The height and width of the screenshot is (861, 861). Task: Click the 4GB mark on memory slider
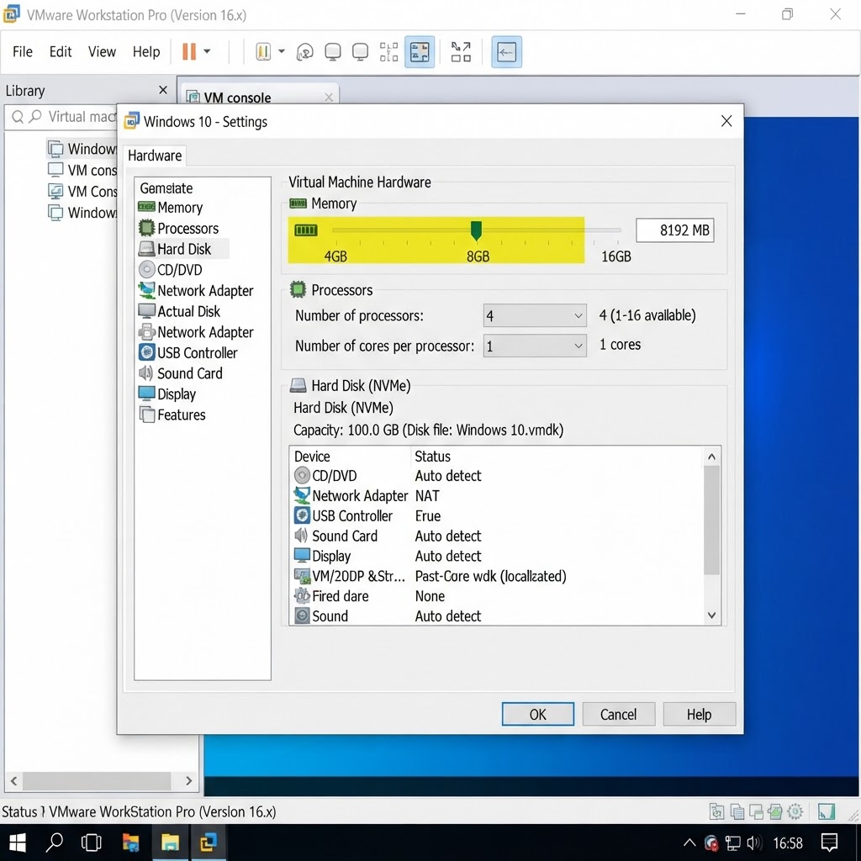click(335, 256)
